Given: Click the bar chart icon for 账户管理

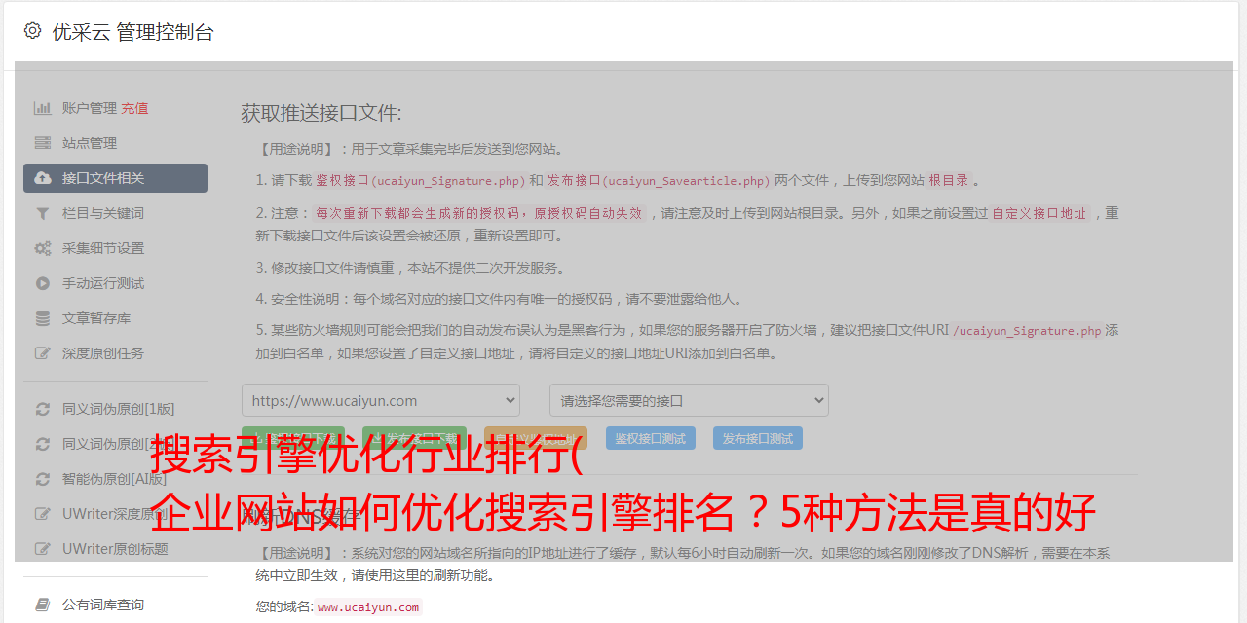Looking at the screenshot, I should [43, 108].
